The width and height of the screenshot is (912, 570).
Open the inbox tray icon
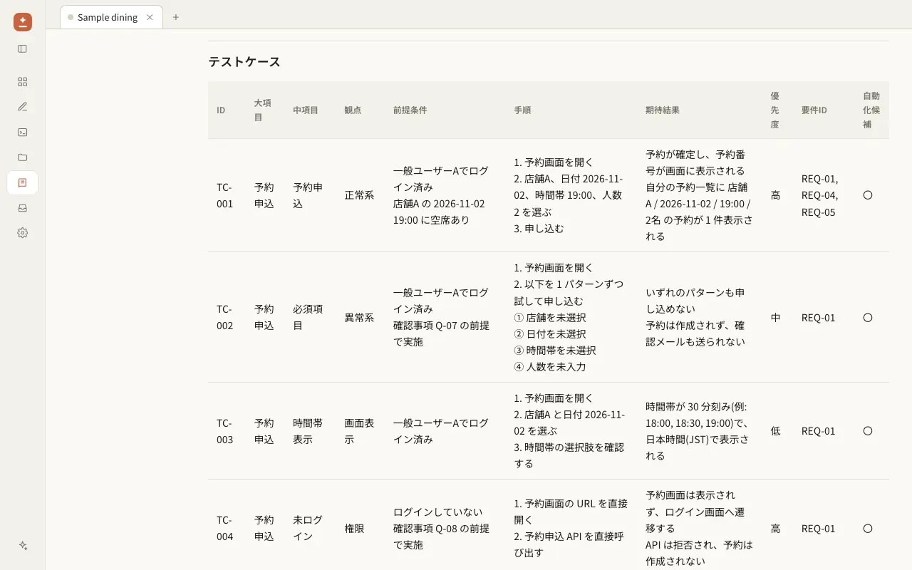[x=23, y=208]
